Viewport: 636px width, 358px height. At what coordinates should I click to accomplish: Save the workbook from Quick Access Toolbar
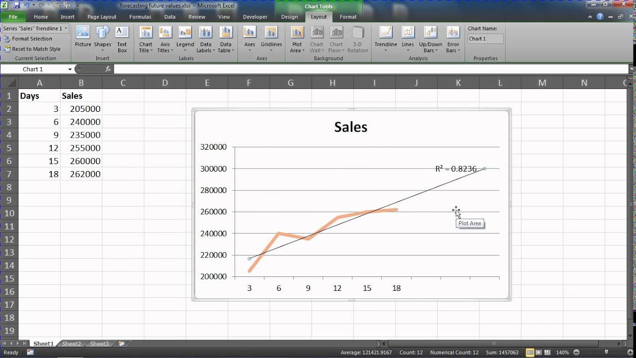16,5
